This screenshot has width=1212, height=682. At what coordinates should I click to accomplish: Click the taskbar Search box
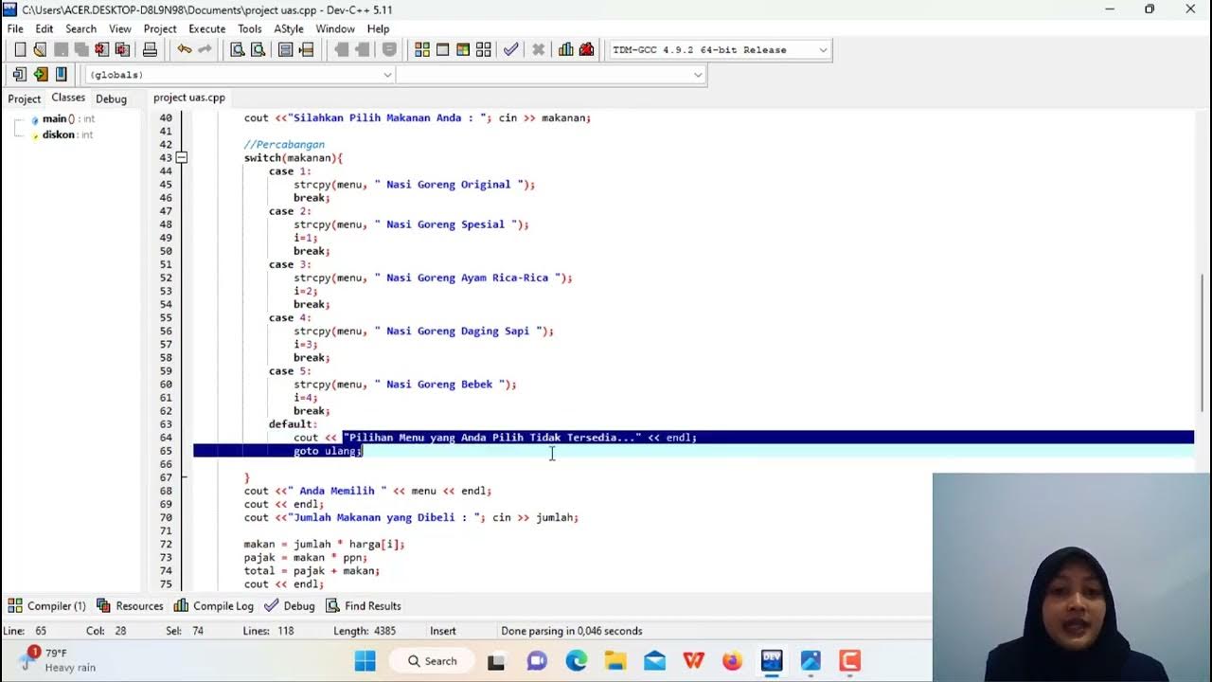434,661
